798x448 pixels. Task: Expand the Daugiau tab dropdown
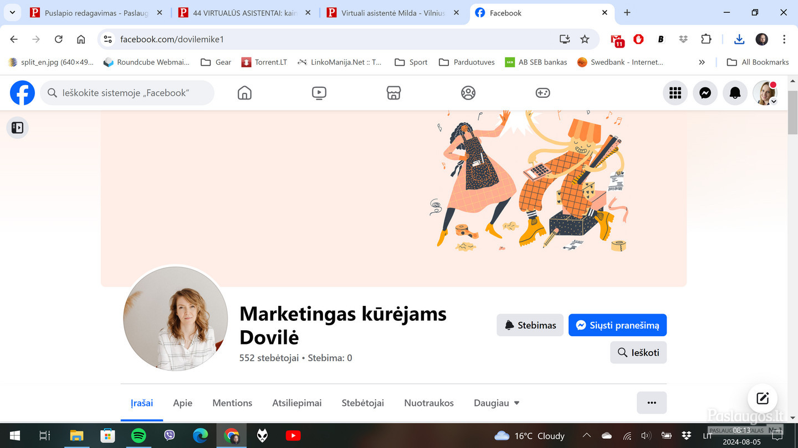[497, 403]
